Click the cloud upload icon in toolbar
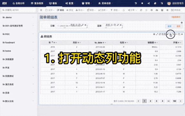This screenshot has height=116, width=185. pos(157,10)
